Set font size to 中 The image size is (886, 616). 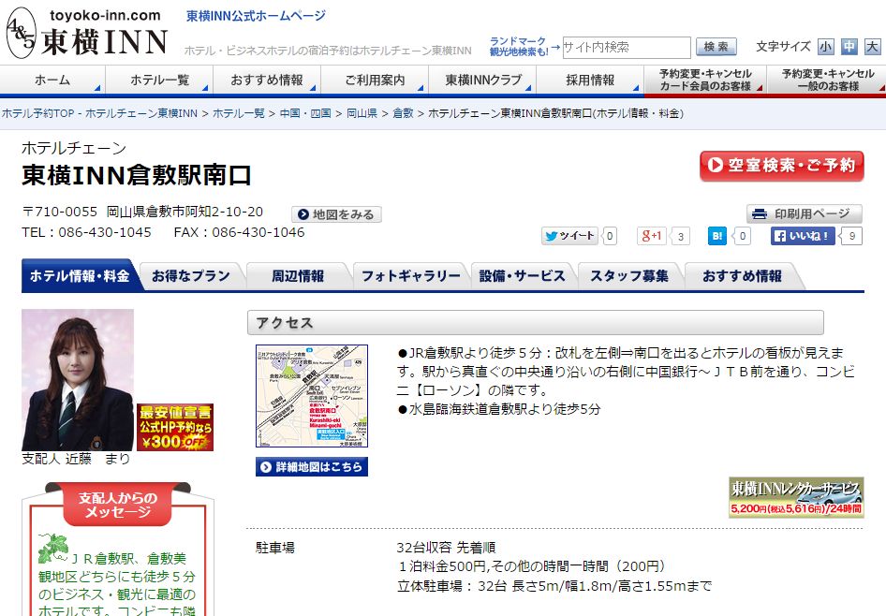tap(849, 47)
